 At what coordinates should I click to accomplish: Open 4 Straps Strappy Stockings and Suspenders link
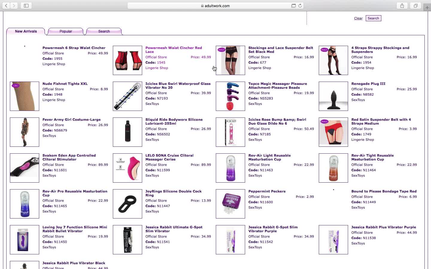tap(380, 50)
